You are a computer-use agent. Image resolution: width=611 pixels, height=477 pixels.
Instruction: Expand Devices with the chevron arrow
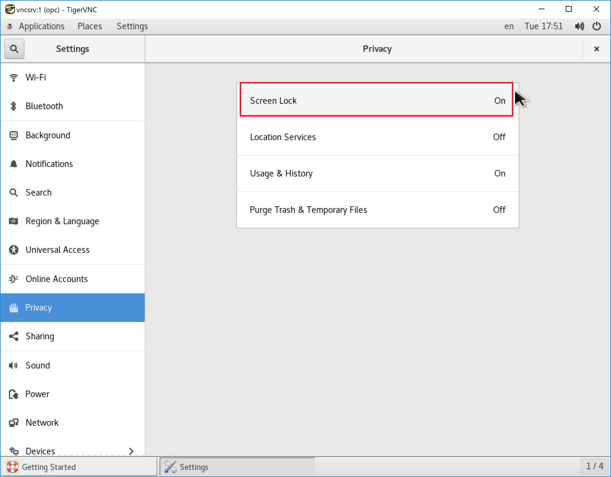tap(131, 451)
